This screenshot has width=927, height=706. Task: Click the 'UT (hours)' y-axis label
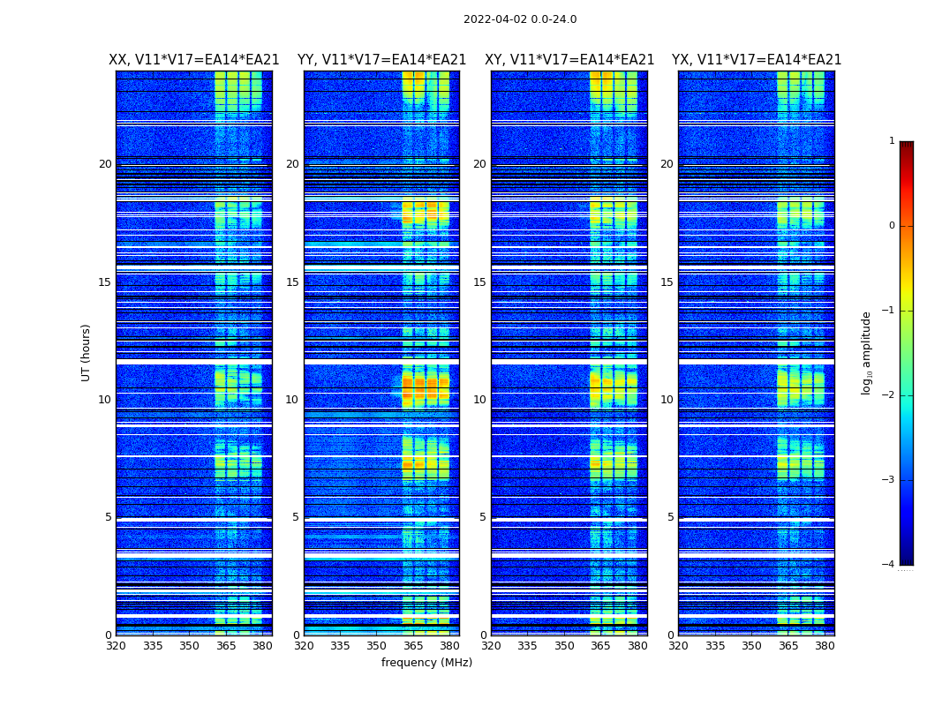[86, 352]
